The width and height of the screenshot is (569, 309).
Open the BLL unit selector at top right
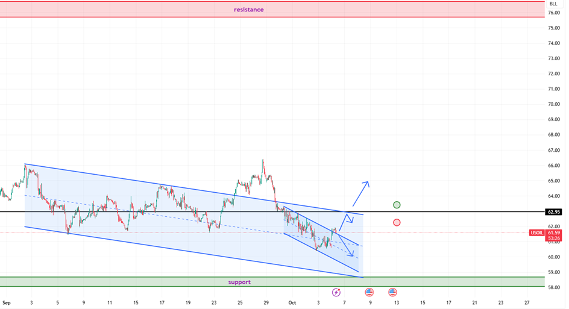pos(553,4)
